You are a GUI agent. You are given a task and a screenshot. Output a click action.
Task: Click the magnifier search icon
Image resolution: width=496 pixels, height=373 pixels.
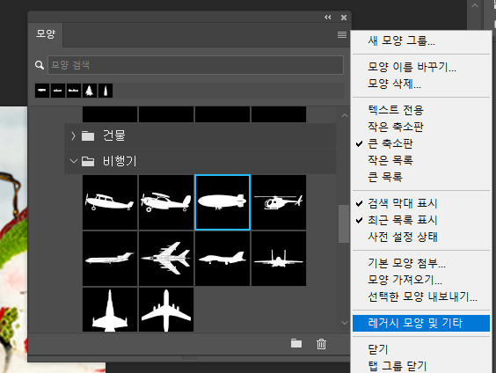pos(40,65)
